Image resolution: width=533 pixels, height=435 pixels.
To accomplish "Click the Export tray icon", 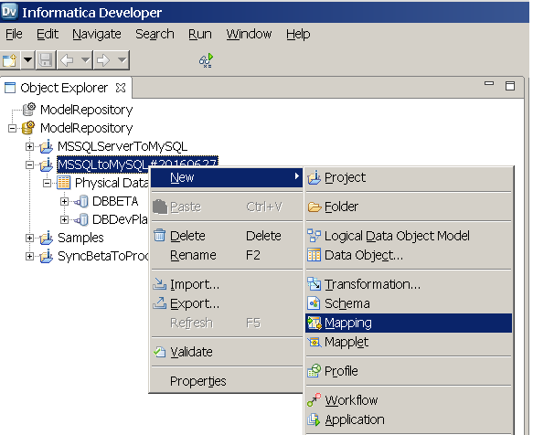I will 159,303.
